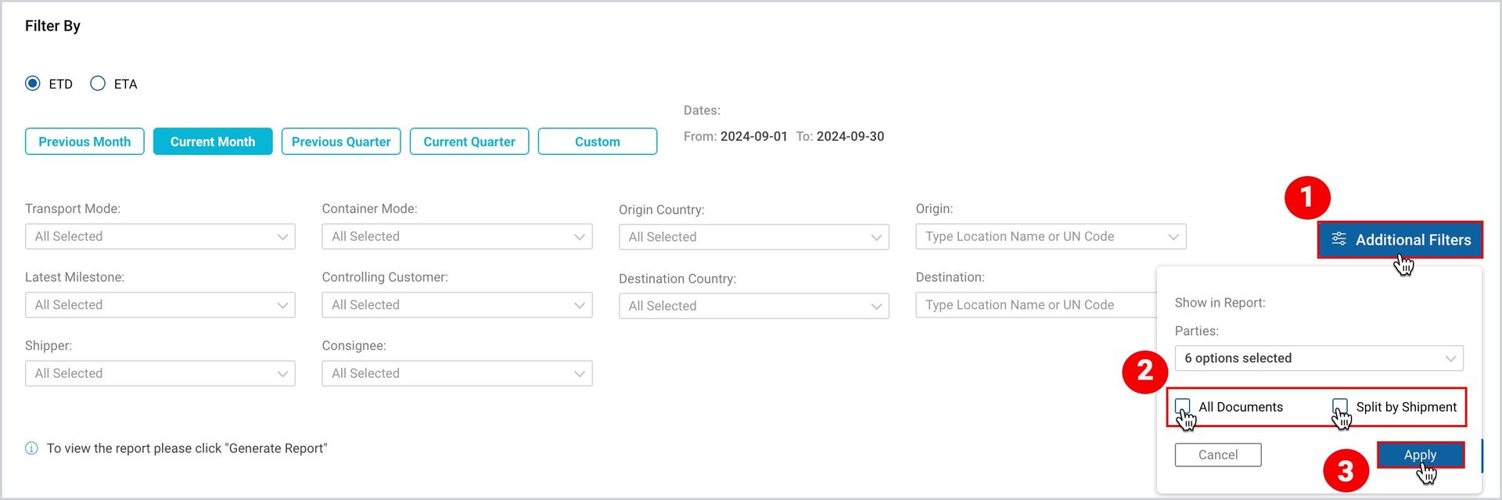Expand the Controlling Customer dropdown
This screenshot has height=500, width=1502.
click(457, 305)
